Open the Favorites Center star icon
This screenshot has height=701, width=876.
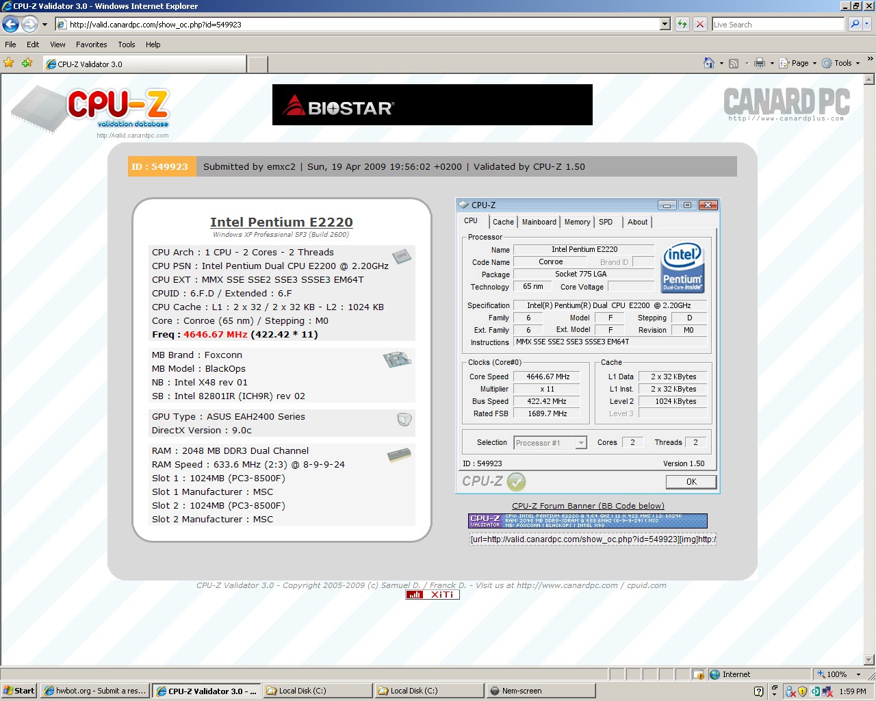[9, 63]
